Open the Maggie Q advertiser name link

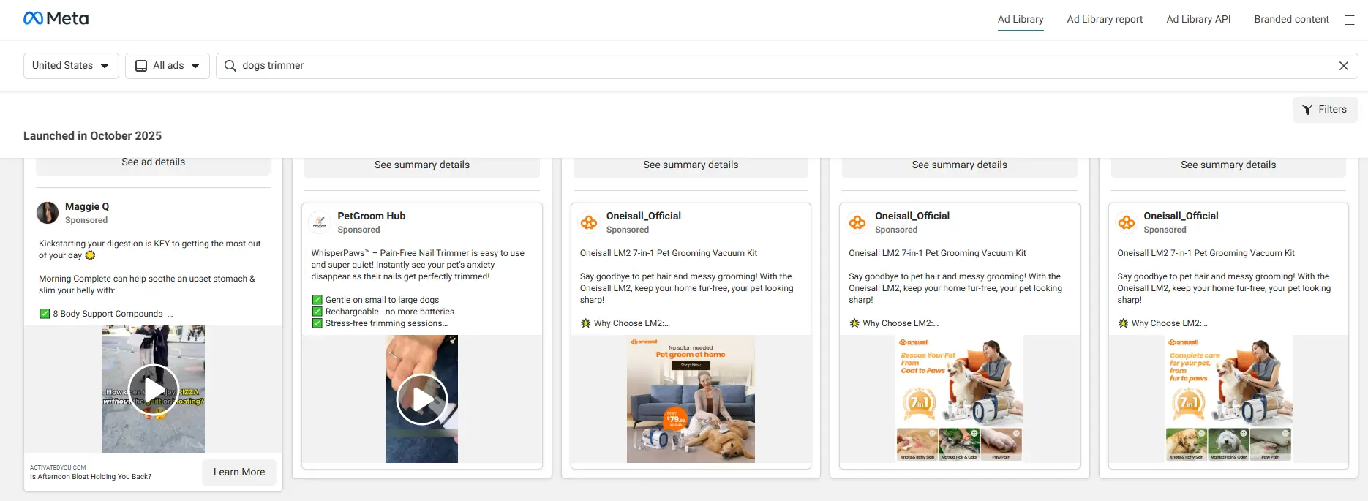tap(87, 207)
